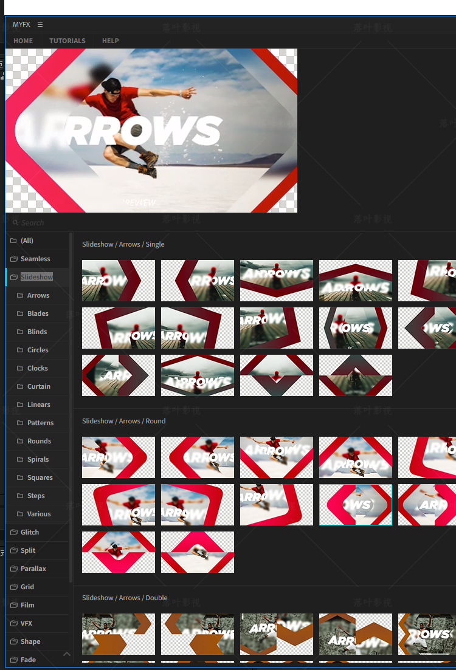This screenshot has width=456, height=670.
Task: Select fourth thumbnail in Arrows / Double
Action: click(x=356, y=634)
